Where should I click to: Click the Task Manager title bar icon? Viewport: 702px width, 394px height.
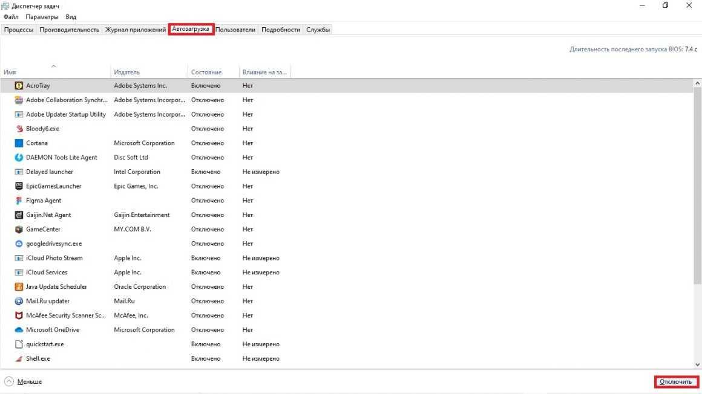5,6
